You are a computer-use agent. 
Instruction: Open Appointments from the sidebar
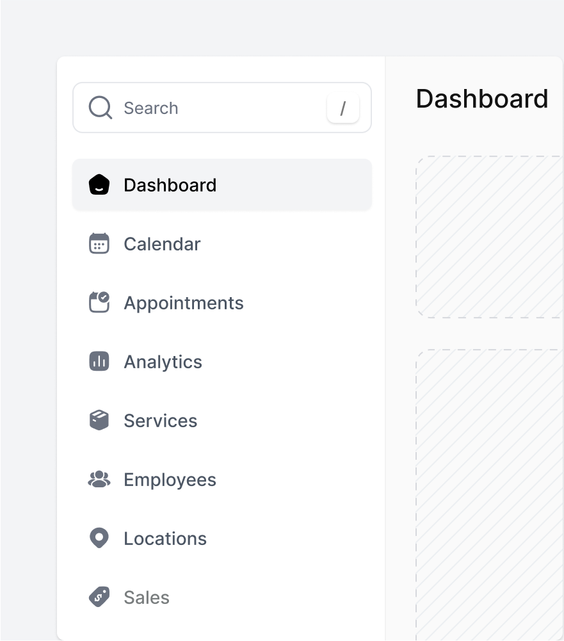point(184,303)
